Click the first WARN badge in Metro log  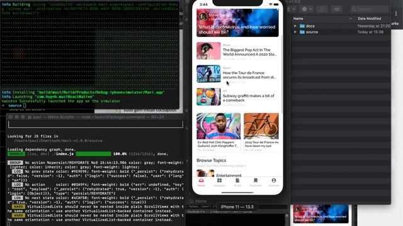tap(18, 207)
